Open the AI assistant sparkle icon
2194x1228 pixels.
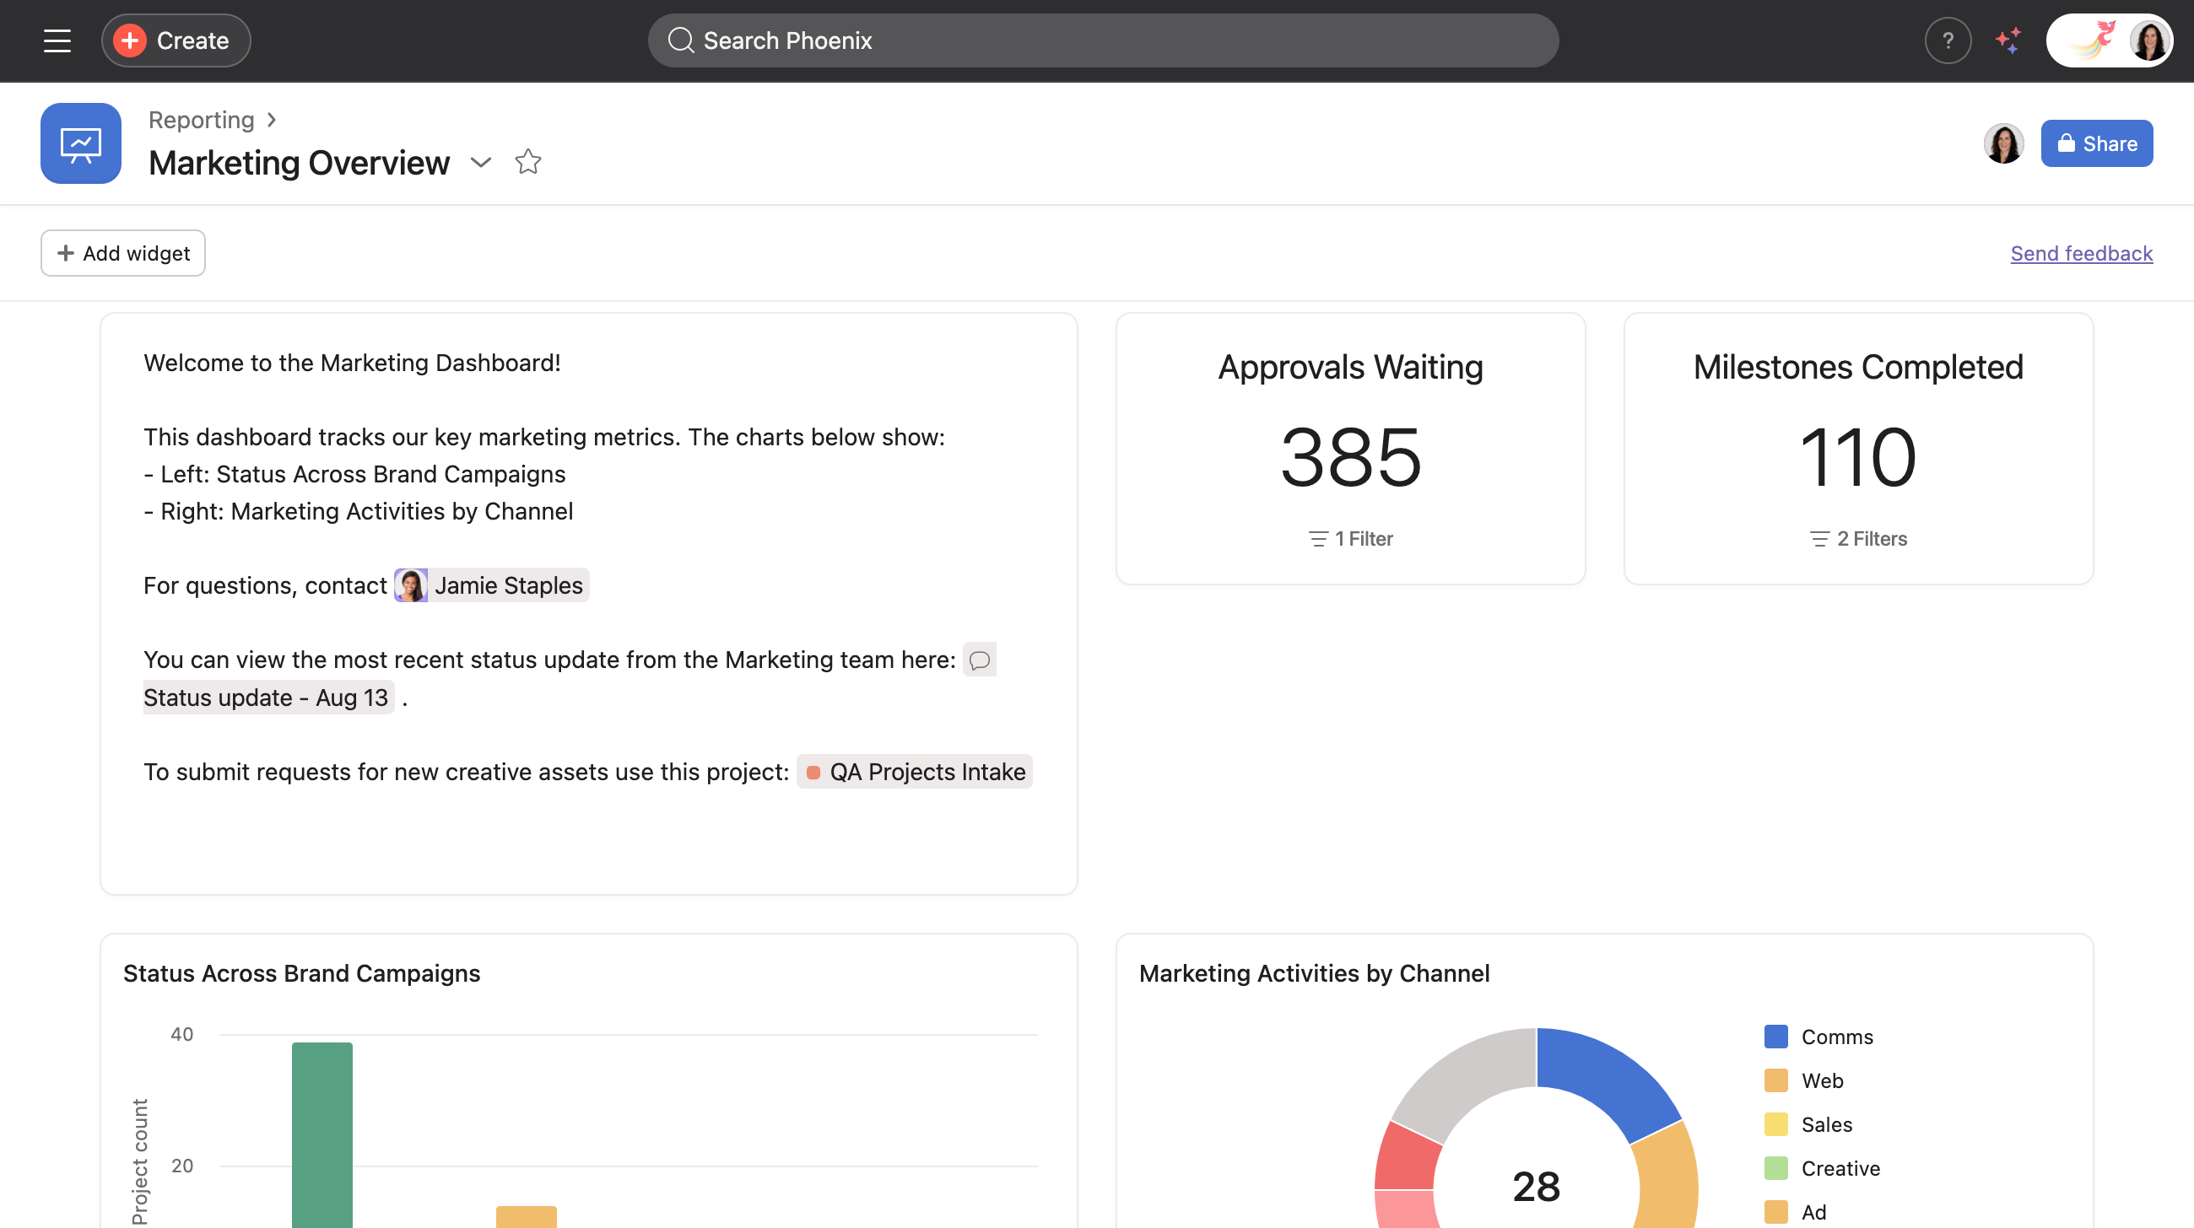(2008, 40)
